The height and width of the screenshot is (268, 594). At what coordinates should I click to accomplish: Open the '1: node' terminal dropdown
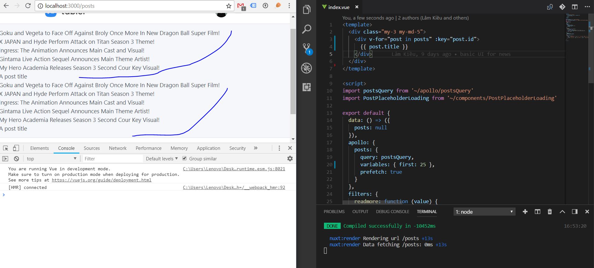[484, 212]
